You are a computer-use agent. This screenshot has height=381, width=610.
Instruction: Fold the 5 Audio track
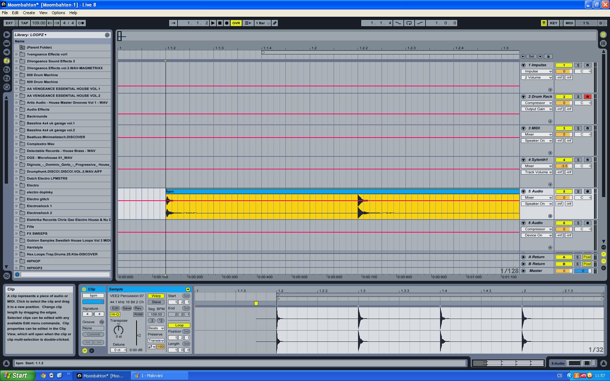click(x=523, y=191)
